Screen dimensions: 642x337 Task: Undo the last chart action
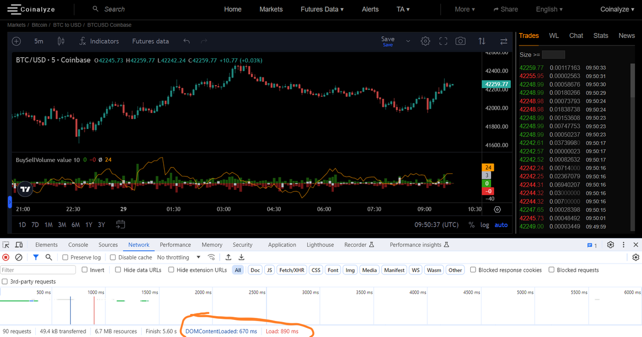(x=186, y=41)
